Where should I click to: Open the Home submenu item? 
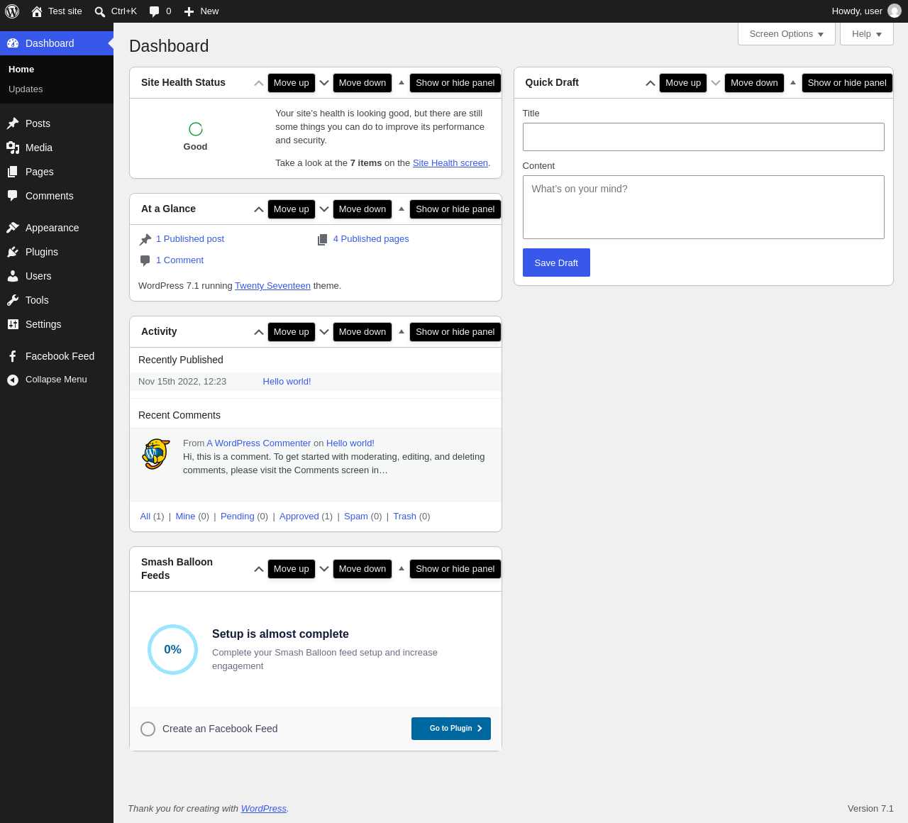[21, 70]
